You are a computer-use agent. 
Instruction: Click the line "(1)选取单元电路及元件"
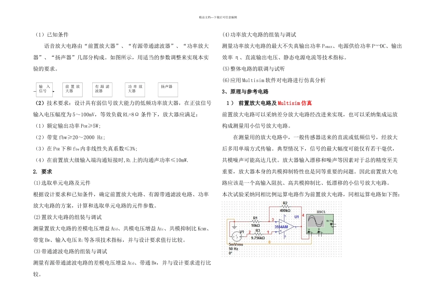(62, 183)
